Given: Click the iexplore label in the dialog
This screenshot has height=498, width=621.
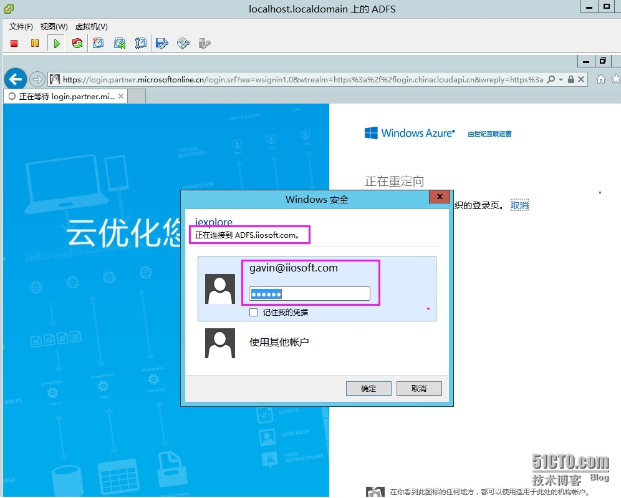Looking at the screenshot, I should (214, 222).
